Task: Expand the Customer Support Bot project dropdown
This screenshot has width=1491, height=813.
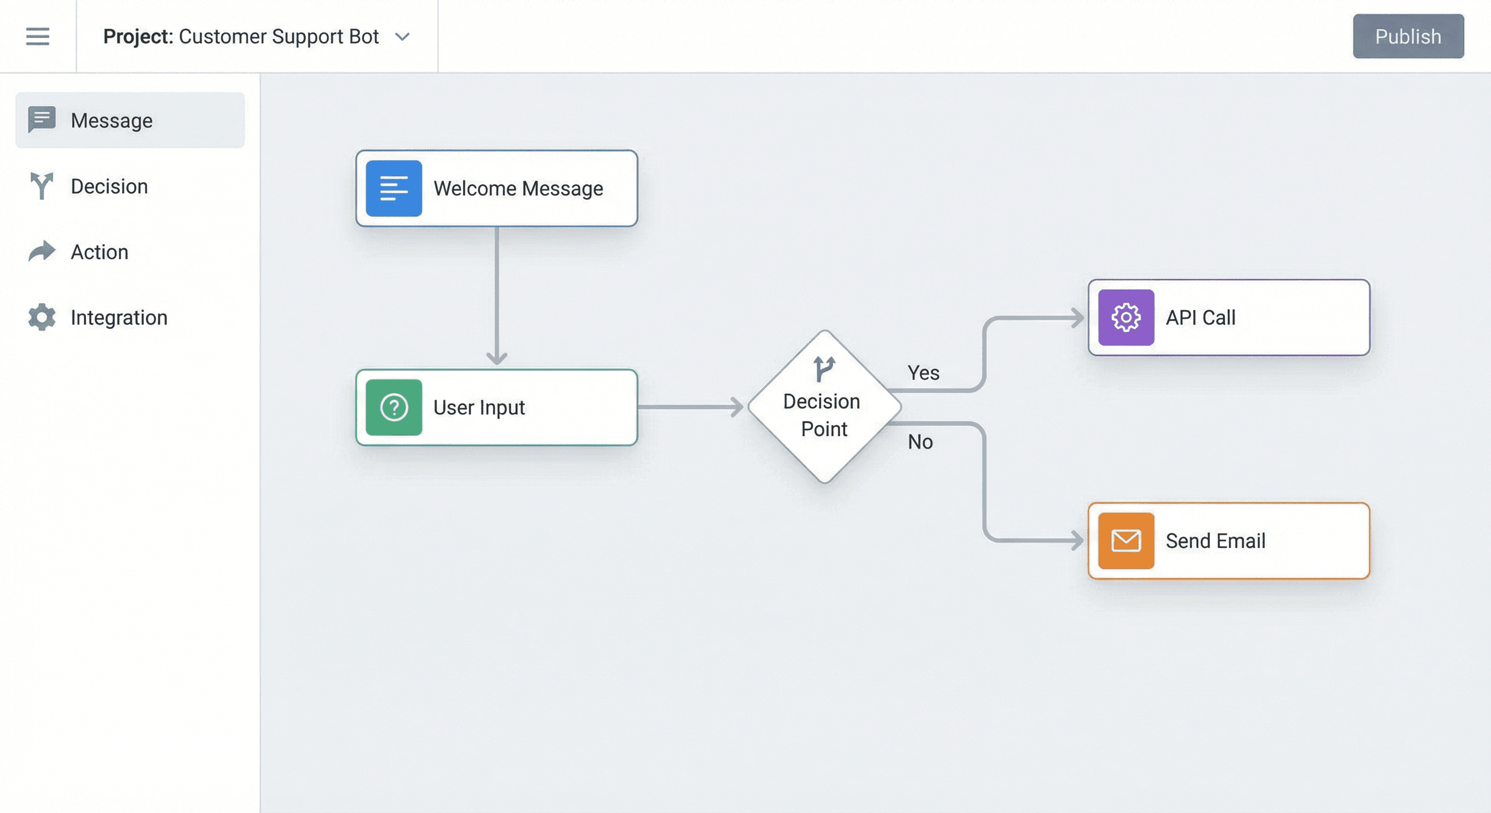Action: click(x=403, y=37)
